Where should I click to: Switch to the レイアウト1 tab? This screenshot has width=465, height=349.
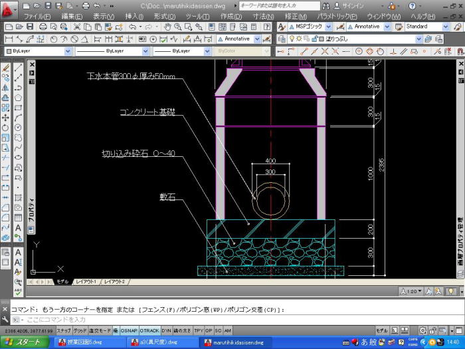[x=86, y=282]
